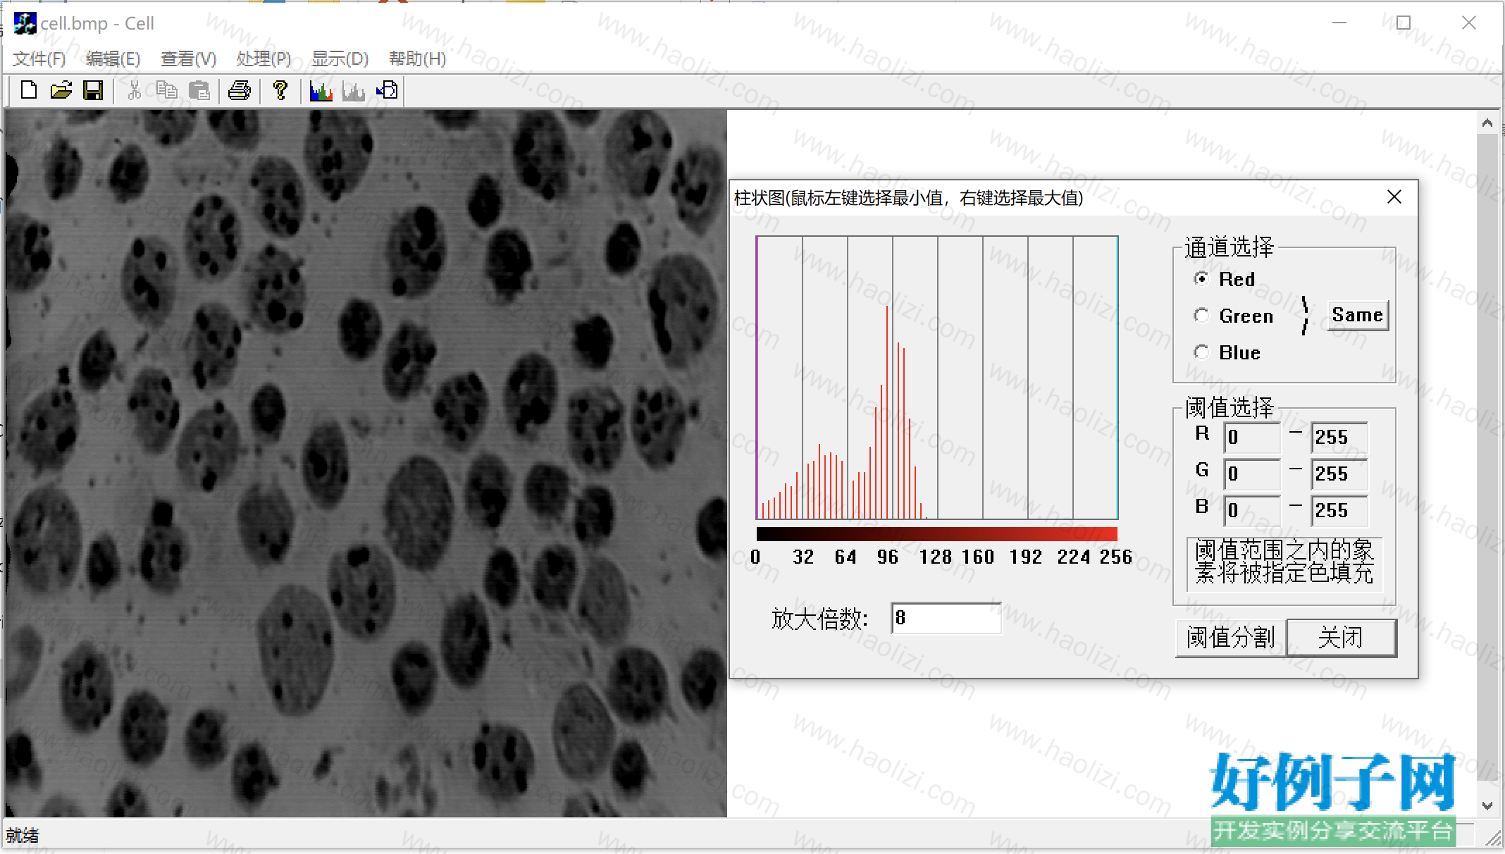Image resolution: width=1505 pixels, height=854 pixels.
Task: Click the red gradient intensity bar
Action: point(937,534)
